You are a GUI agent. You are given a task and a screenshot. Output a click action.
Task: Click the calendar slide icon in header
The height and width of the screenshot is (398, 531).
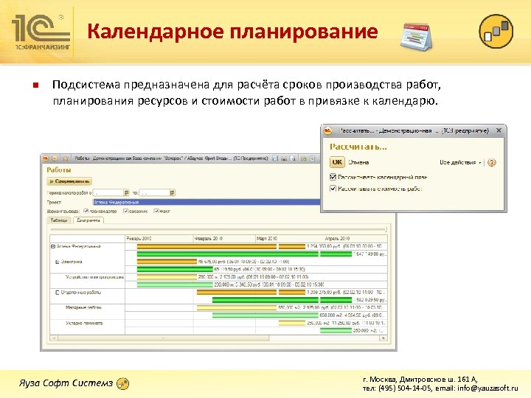coord(416,36)
